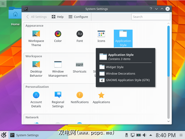The height and width of the screenshot is (139, 185).
Task: Click the network tray icon
Action: click(x=132, y=135)
